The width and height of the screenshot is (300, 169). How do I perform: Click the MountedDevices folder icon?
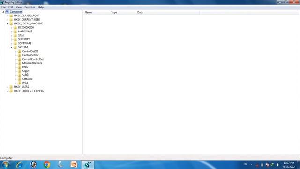20,63
